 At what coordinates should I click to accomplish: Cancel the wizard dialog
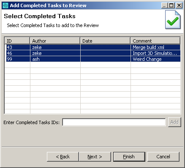163,157
